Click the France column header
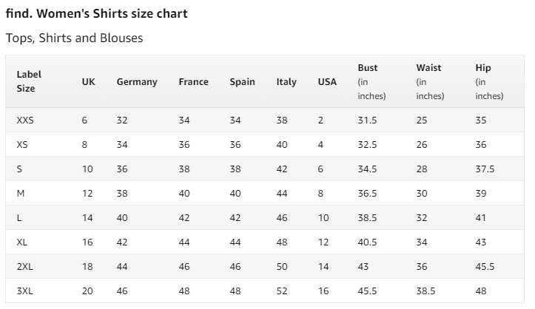 point(193,82)
